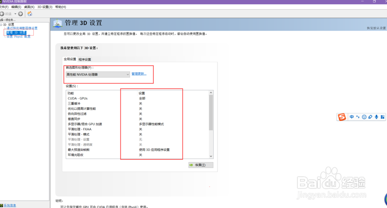Click the microphone voice input icon
This screenshot has height=208, width=387.
[x=377, y=117]
